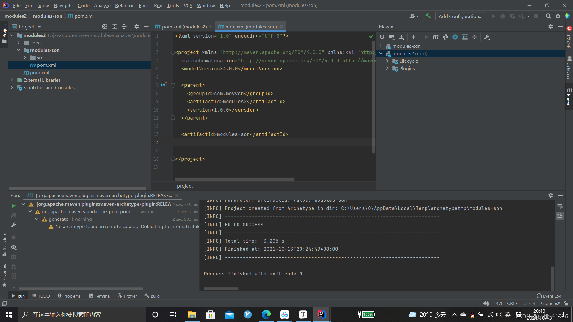
Task: Click Execute Maven Goal icon
Action: coord(436,37)
